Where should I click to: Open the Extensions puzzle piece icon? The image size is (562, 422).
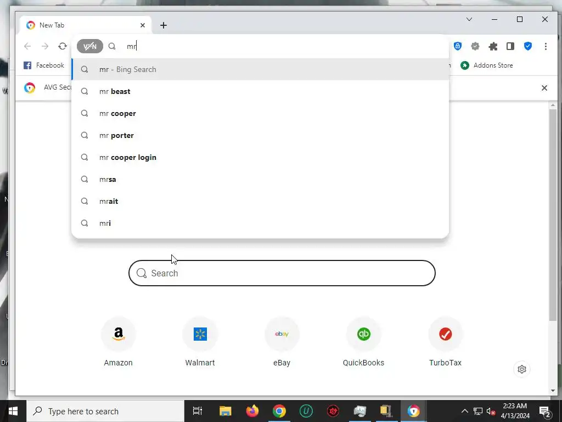[x=493, y=46]
